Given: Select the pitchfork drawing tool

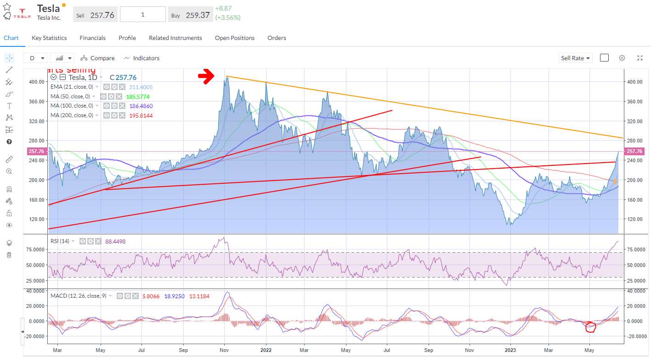Looking at the screenshot, I should [x=9, y=82].
